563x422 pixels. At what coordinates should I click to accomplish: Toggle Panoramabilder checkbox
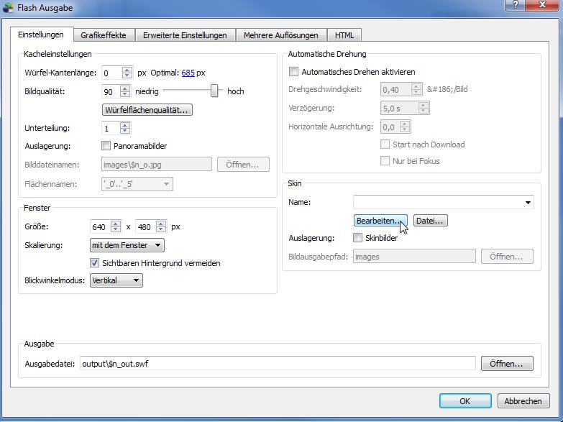pos(106,146)
